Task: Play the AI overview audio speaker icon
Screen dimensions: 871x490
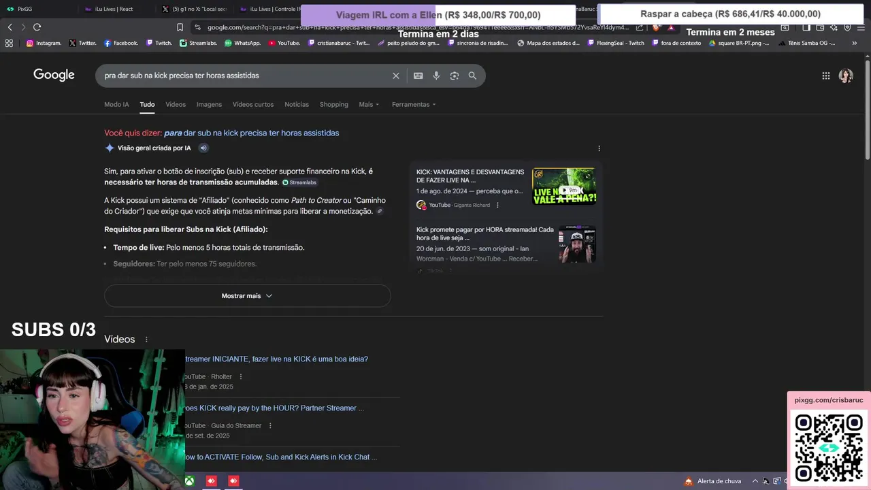Action: pyautogui.click(x=203, y=148)
